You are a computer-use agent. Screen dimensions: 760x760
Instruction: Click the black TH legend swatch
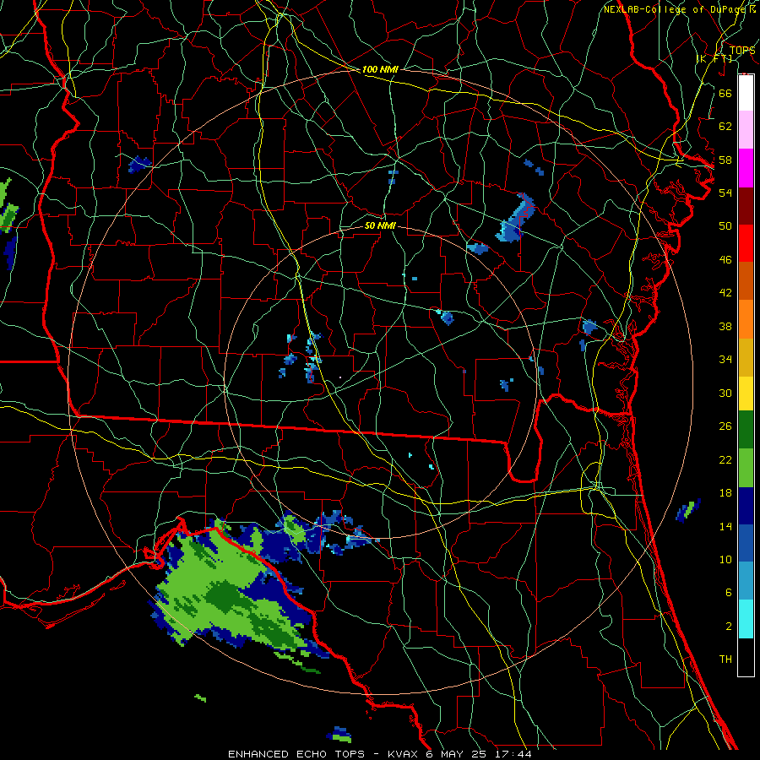(x=746, y=657)
